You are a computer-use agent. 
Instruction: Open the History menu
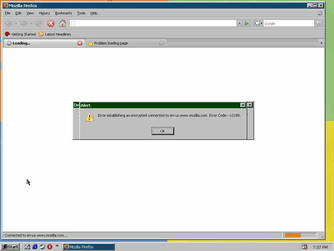(44, 13)
